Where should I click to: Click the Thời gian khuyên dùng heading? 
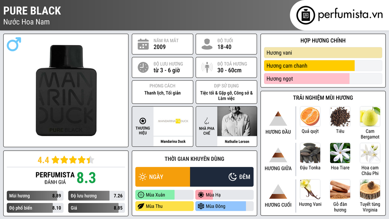194,159
